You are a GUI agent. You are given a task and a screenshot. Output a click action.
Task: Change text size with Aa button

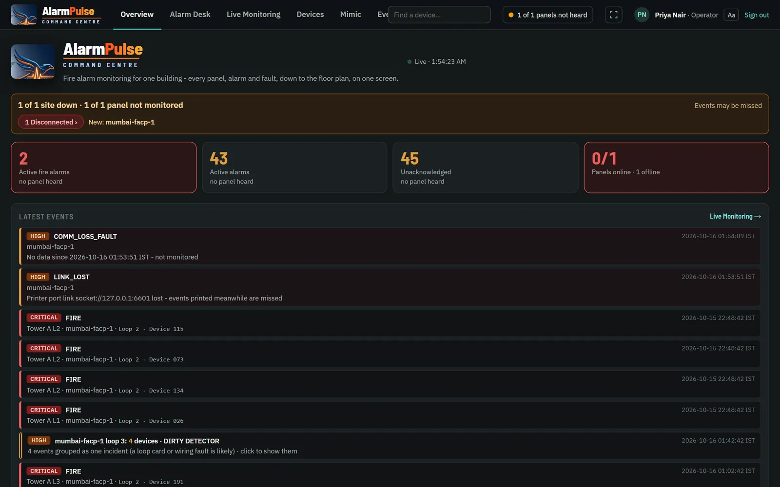731,15
